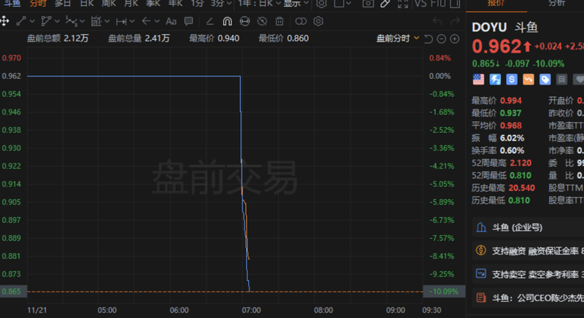Zoom out of the chart with minus icon

(x=442, y=39)
